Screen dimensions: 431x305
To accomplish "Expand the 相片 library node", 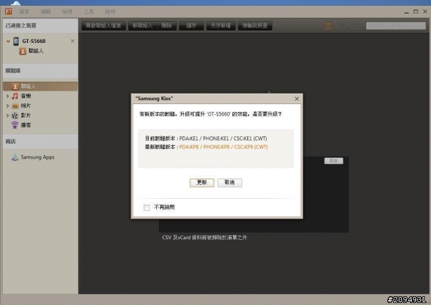I will click(x=7, y=106).
